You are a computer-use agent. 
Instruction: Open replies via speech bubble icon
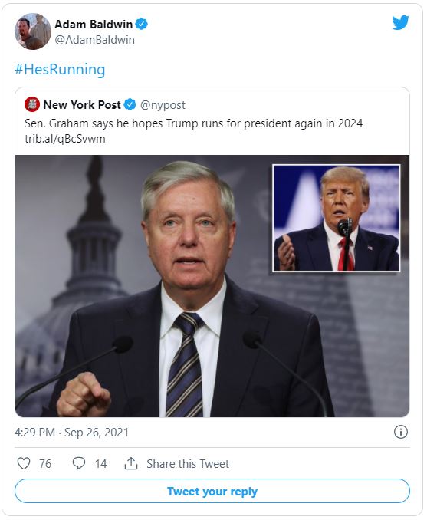click(x=78, y=463)
